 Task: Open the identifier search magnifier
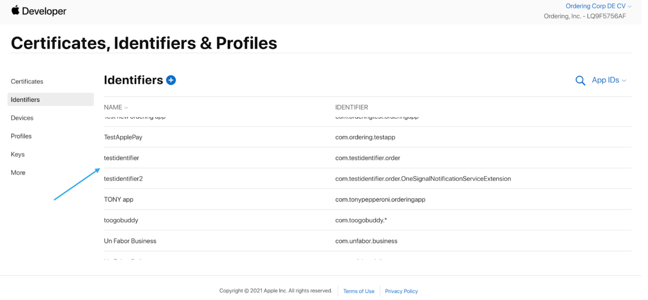point(580,80)
